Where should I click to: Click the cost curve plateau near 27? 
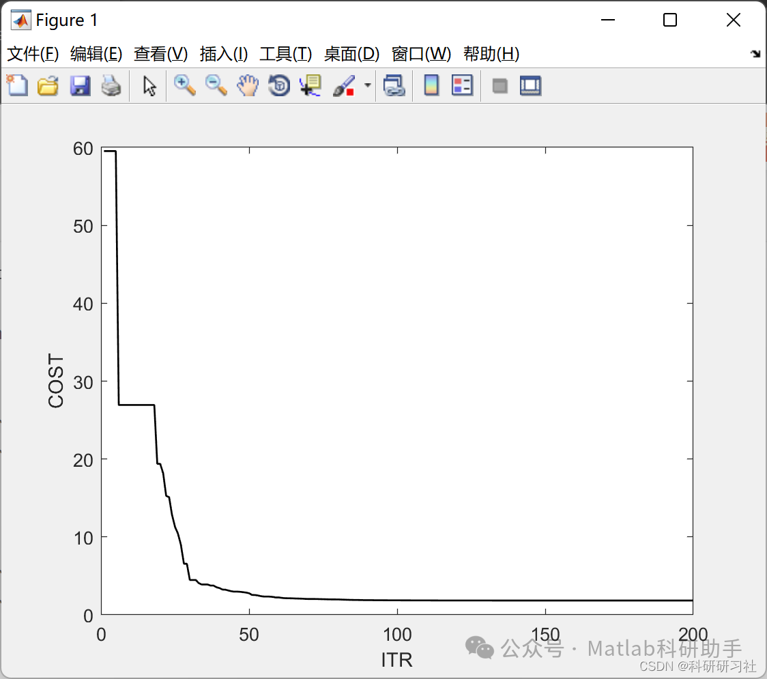tap(136, 405)
